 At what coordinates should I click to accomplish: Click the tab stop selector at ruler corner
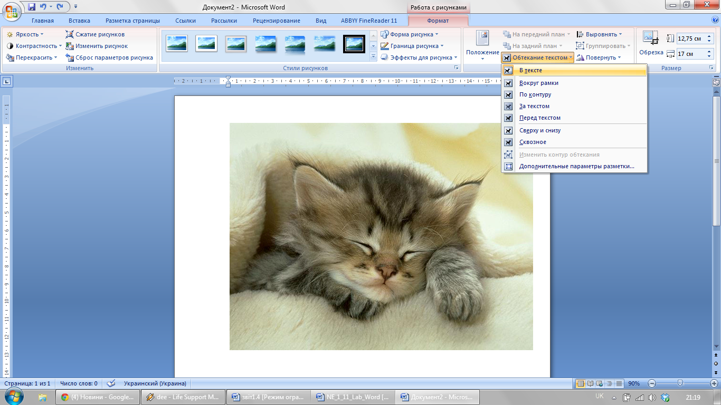pos(7,81)
